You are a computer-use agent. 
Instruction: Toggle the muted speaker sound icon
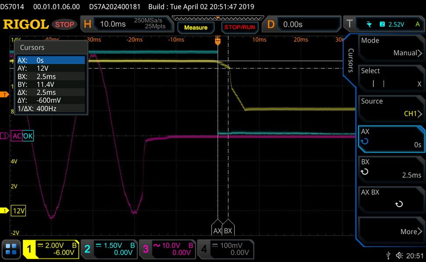click(399, 255)
